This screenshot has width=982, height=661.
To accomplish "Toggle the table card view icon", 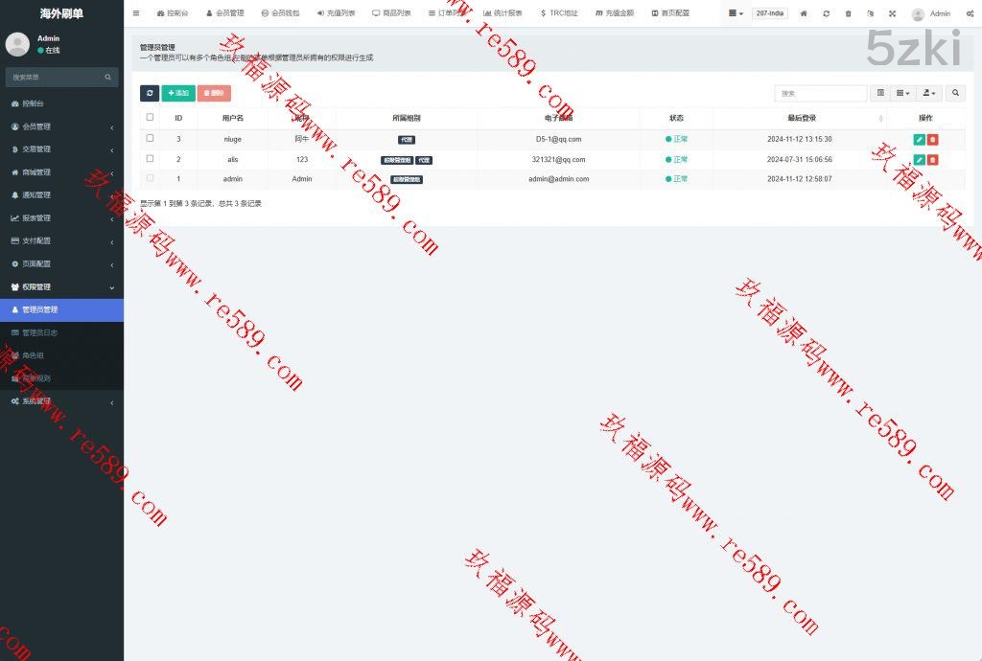I will (x=880, y=93).
